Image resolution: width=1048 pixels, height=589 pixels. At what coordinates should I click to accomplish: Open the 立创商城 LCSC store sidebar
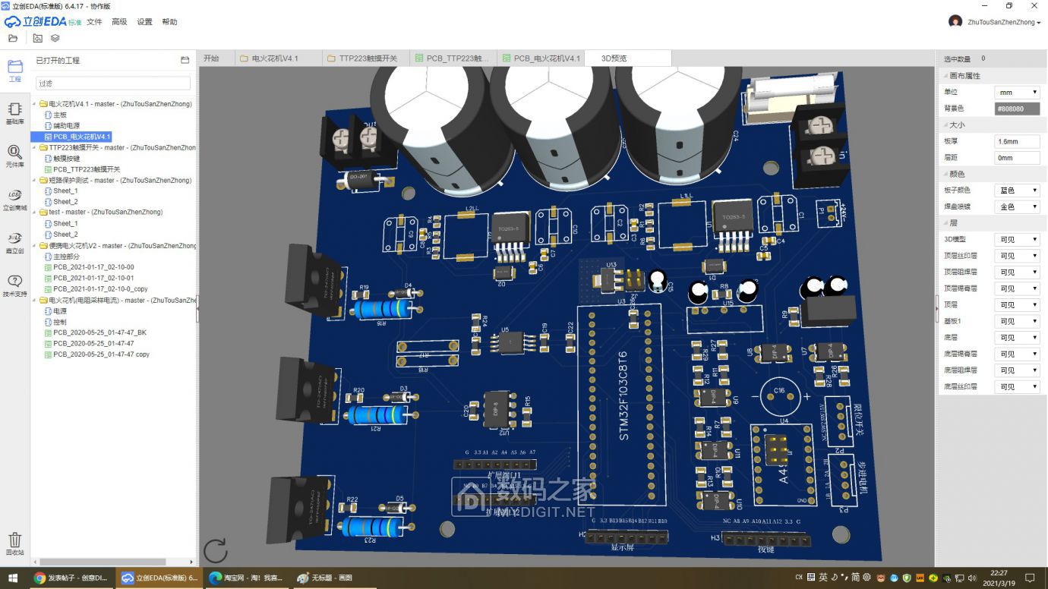click(x=15, y=200)
